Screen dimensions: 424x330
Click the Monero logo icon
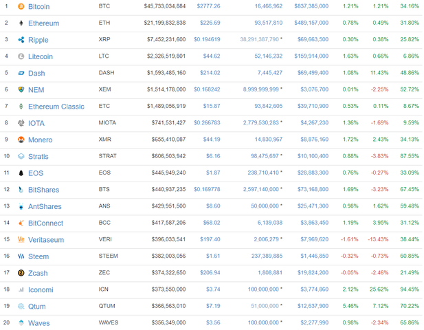pyautogui.click(x=21, y=140)
